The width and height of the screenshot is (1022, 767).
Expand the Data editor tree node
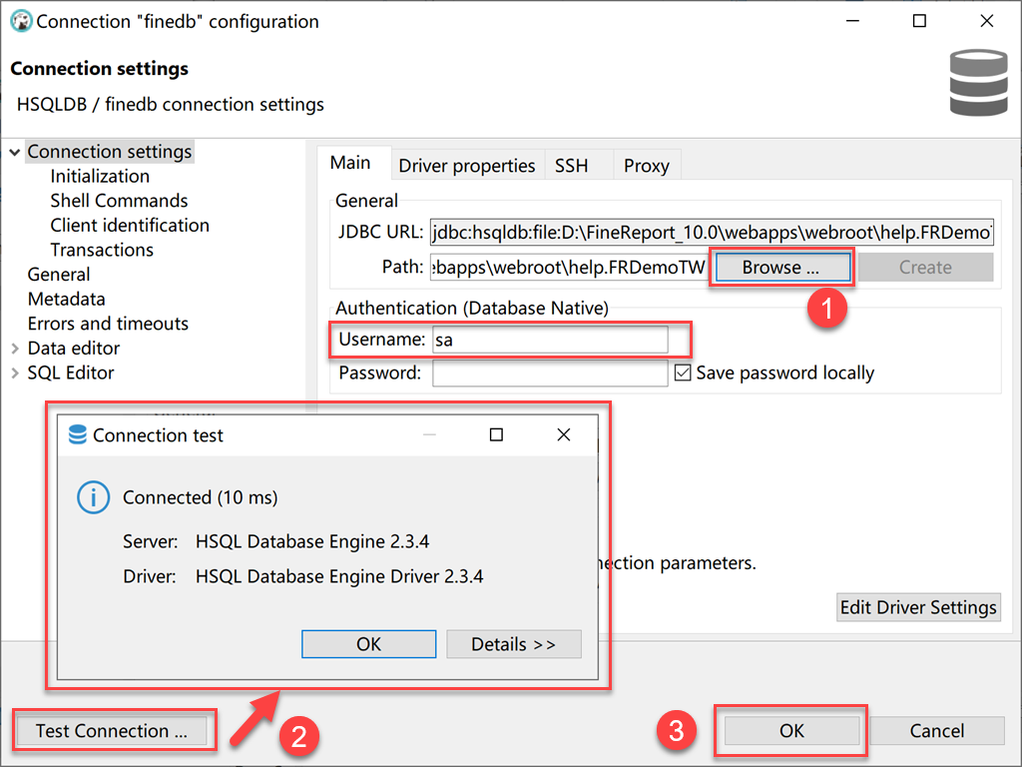tap(14, 349)
